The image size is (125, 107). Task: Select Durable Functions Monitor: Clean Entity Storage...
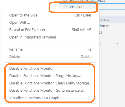[x=50, y=83]
